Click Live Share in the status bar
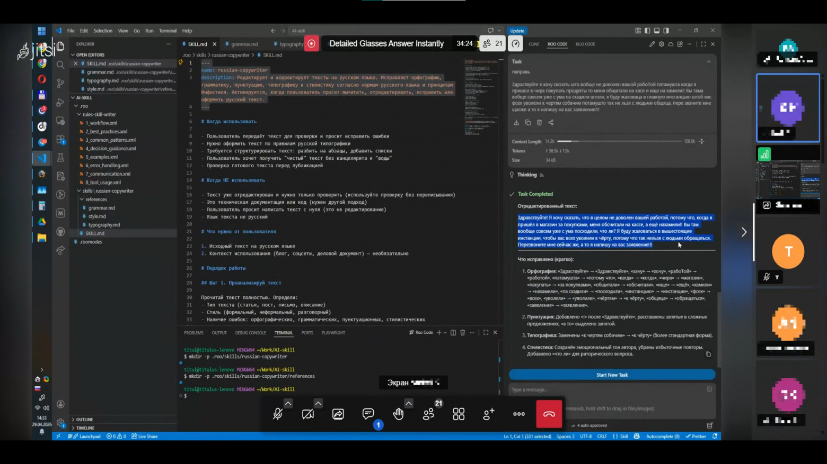 pos(145,436)
